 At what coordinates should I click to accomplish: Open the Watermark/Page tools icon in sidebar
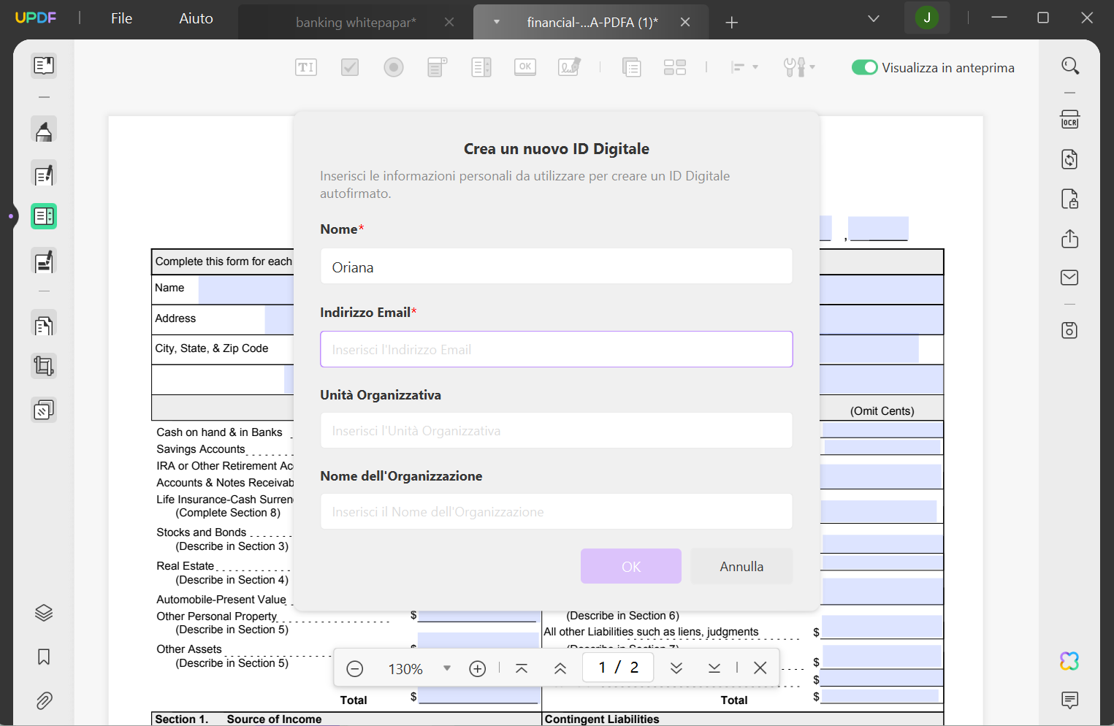pyautogui.click(x=44, y=410)
